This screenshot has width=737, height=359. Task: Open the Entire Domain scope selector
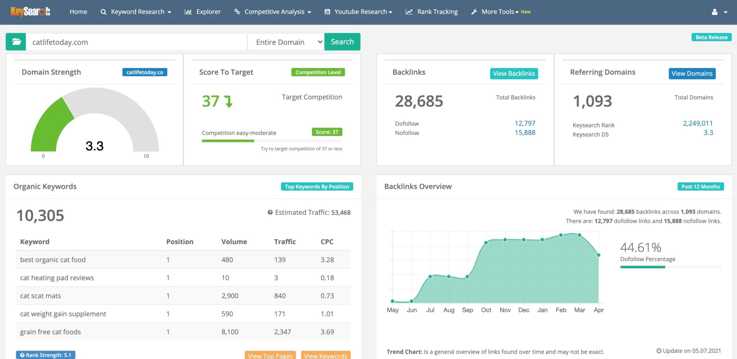pyautogui.click(x=286, y=42)
